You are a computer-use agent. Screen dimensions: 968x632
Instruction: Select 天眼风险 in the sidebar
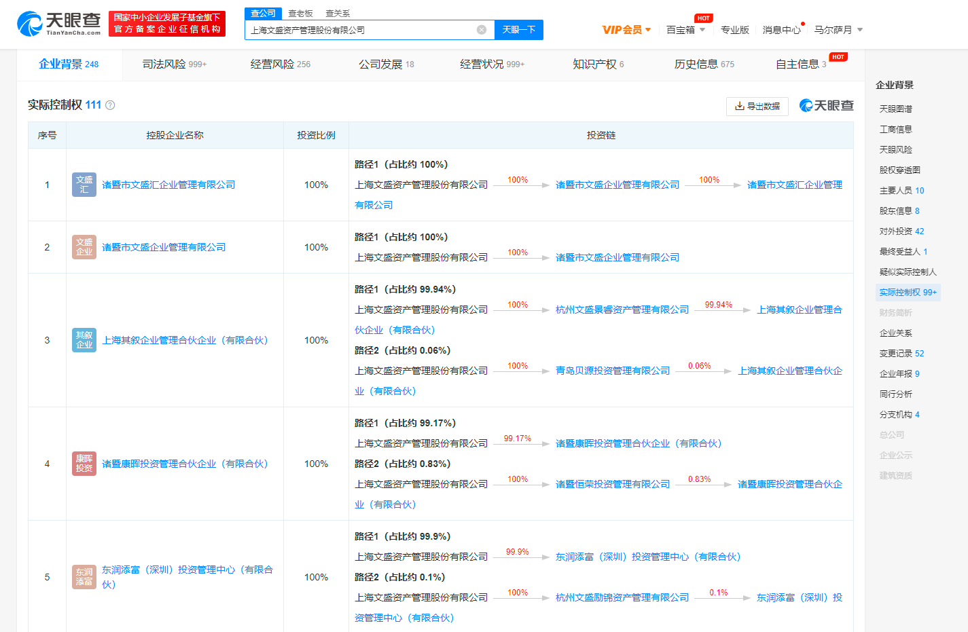tap(896, 149)
